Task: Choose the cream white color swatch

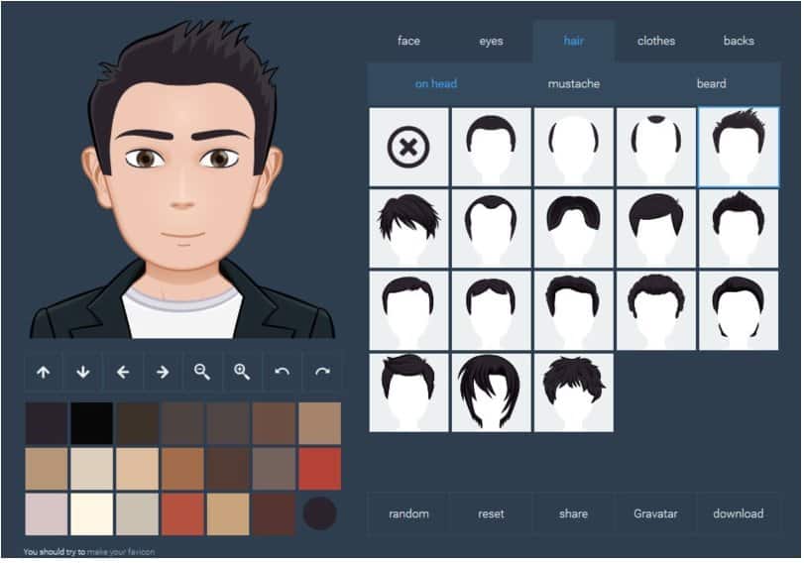Action: point(92,514)
